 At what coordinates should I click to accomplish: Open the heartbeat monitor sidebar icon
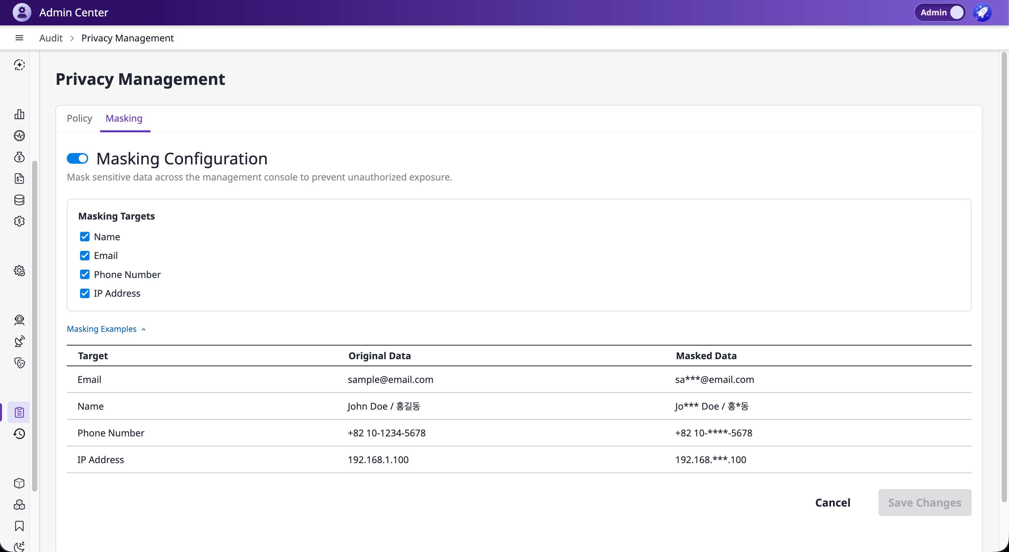19,136
